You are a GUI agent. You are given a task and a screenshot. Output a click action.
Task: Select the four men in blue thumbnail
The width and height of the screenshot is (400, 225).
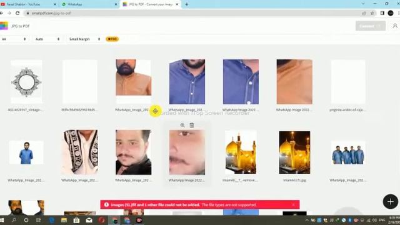coord(348,152)
